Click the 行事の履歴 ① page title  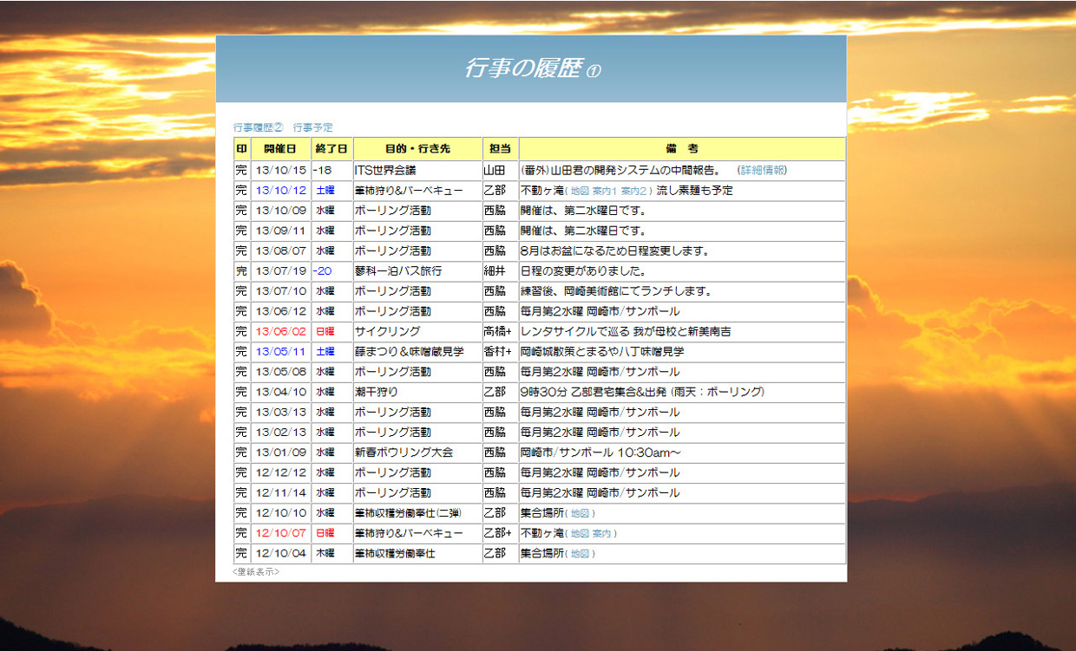point(531,69)
